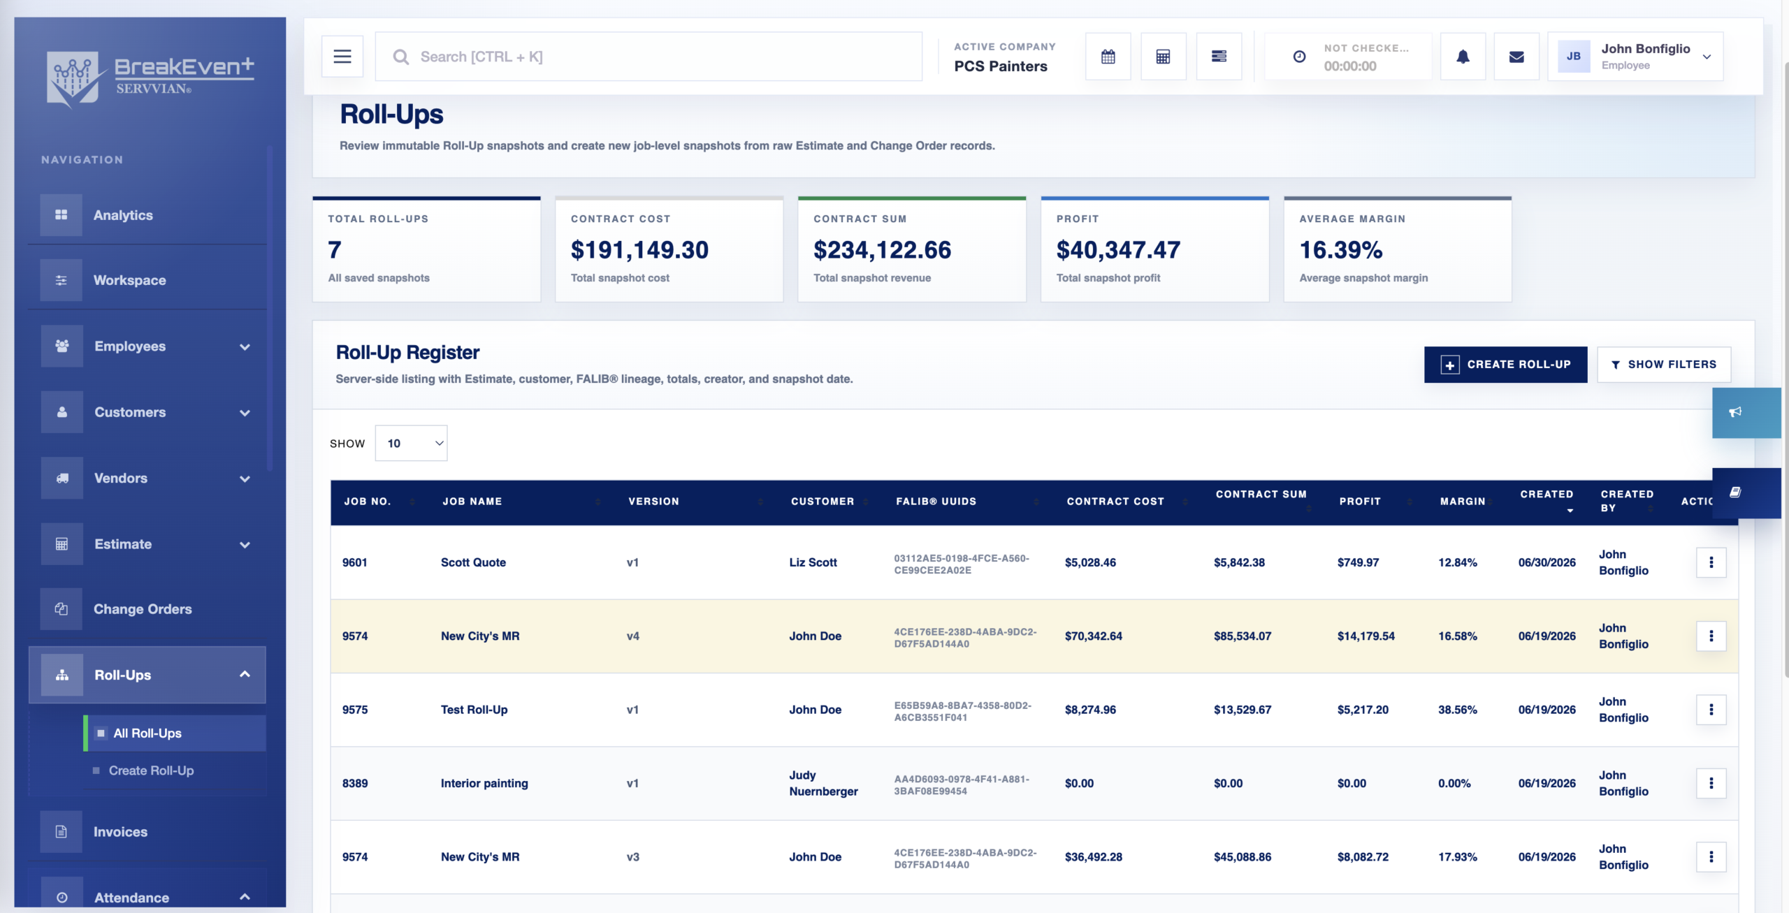This screenshot has width=1789, height=913.
Task: Open actions menu for Scott Quote row
Action: (1711, 562)
